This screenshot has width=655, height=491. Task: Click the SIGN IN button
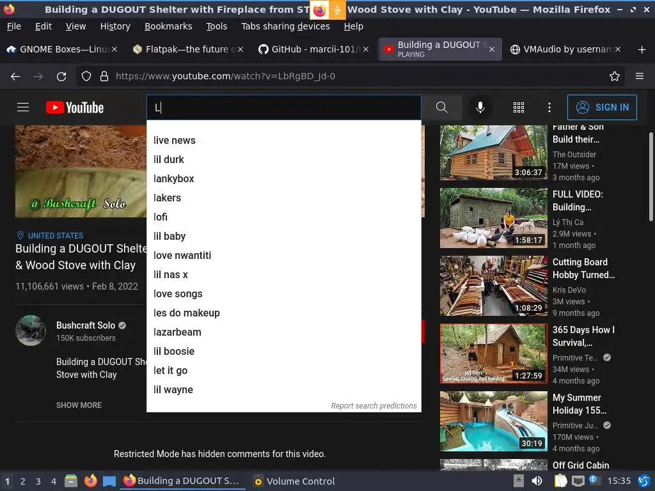pos(602,107)
